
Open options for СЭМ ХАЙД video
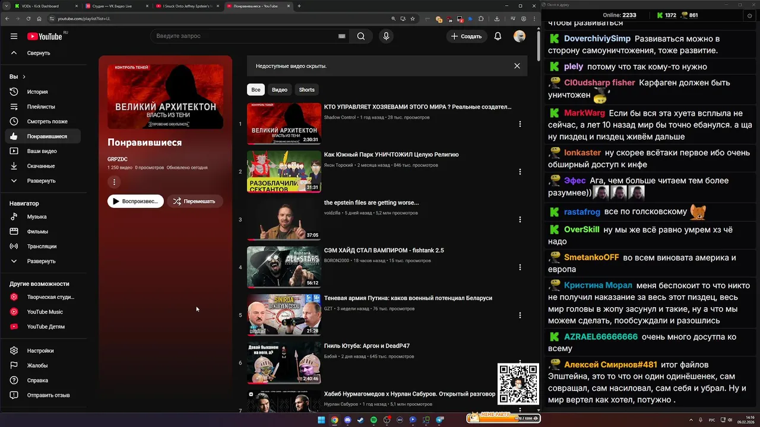(520, 267)
